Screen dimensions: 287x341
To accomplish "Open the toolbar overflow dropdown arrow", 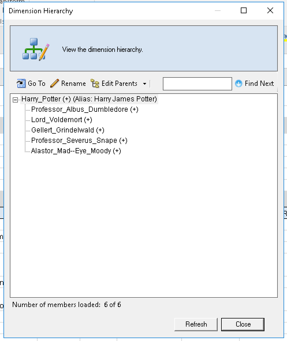I will pos(144,84).
